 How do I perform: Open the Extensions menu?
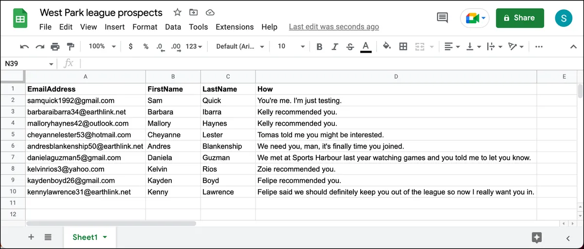coord(235,27)
